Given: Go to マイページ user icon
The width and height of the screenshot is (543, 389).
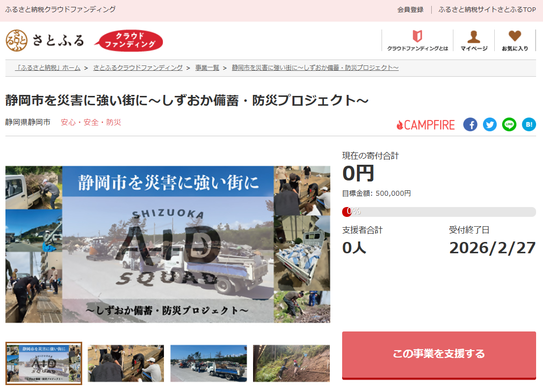Looking at the screenshot, I should pos(474,40).
